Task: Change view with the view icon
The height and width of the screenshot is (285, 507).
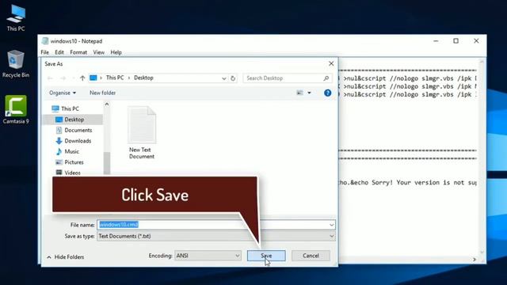Action: 299,93
